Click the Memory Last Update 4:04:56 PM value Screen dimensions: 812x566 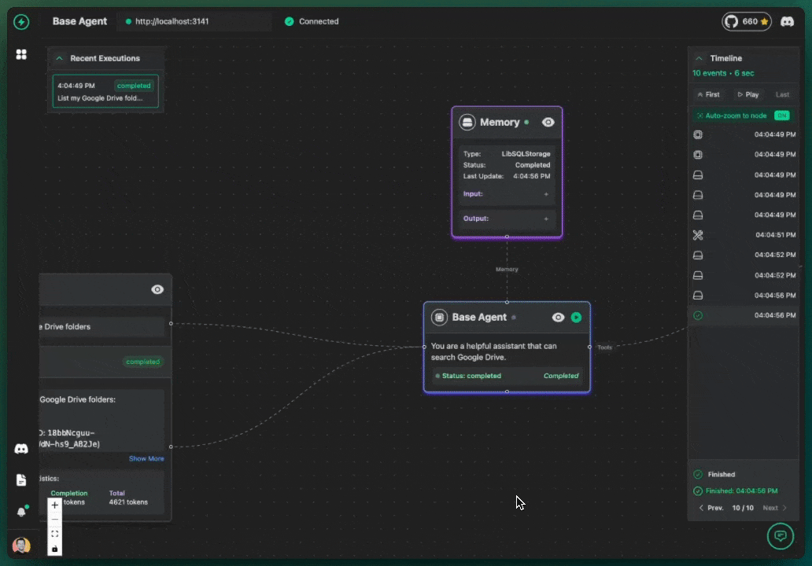[531, 176]
